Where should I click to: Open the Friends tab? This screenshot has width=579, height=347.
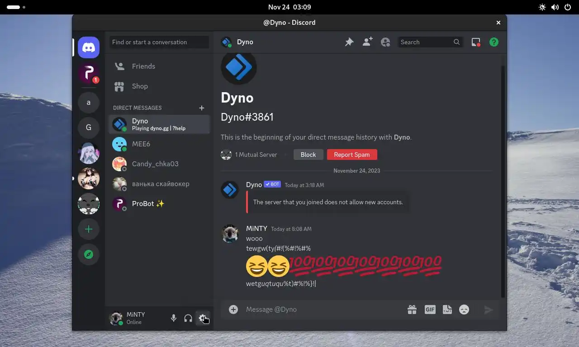point(159,66)
